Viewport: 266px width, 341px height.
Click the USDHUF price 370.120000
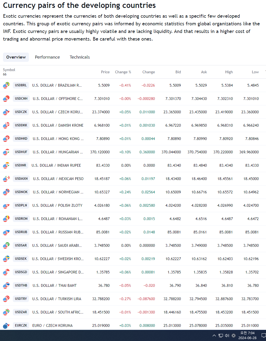point(100,152)
